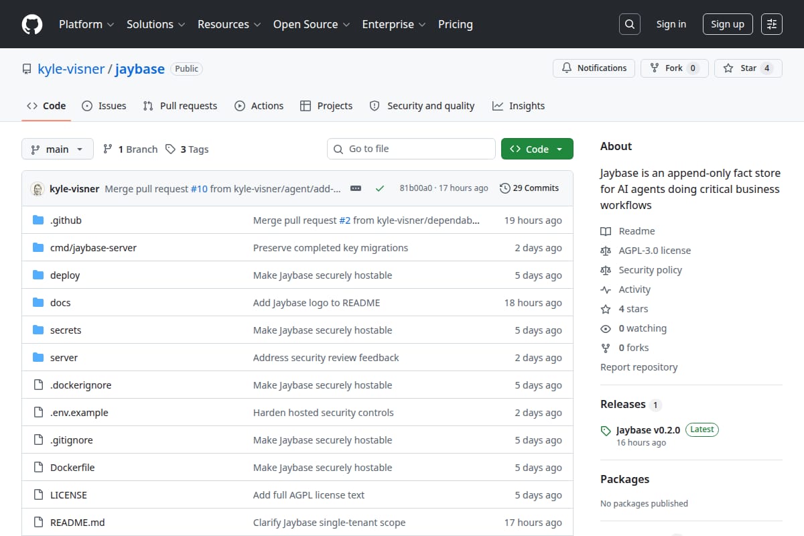Image resolution: width=804 pixels, height=536 pixels.
Task: Click the .dockerignore file icon
Action: (38, 385)
